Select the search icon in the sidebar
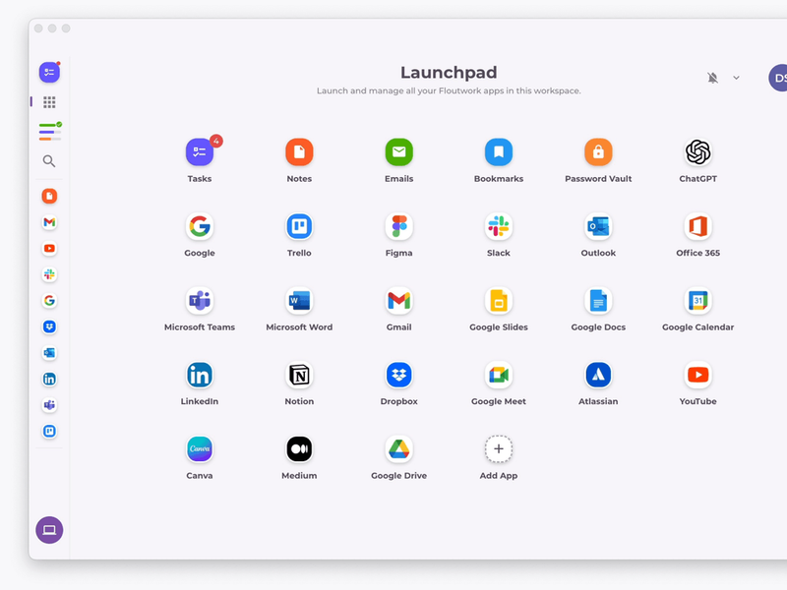Screen dimensions: 787x590 pos(49,161)
